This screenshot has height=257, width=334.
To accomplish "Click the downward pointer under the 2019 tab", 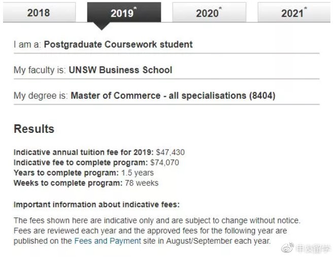I will click(x=102, y=26).
